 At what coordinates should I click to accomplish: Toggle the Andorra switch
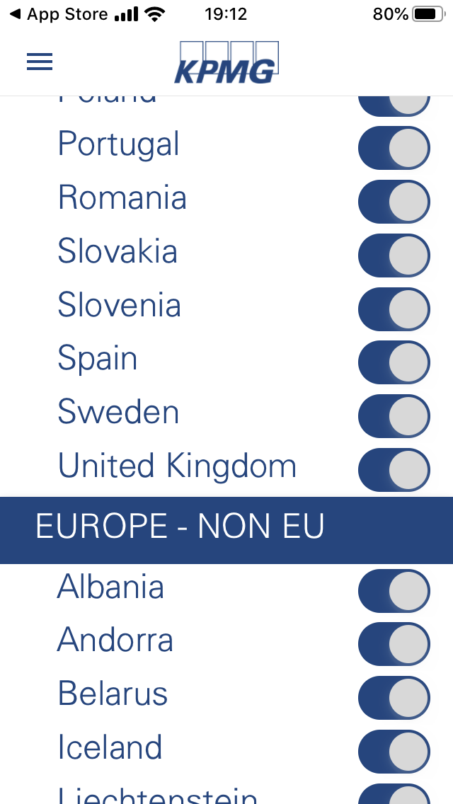[x=394, y=645]
